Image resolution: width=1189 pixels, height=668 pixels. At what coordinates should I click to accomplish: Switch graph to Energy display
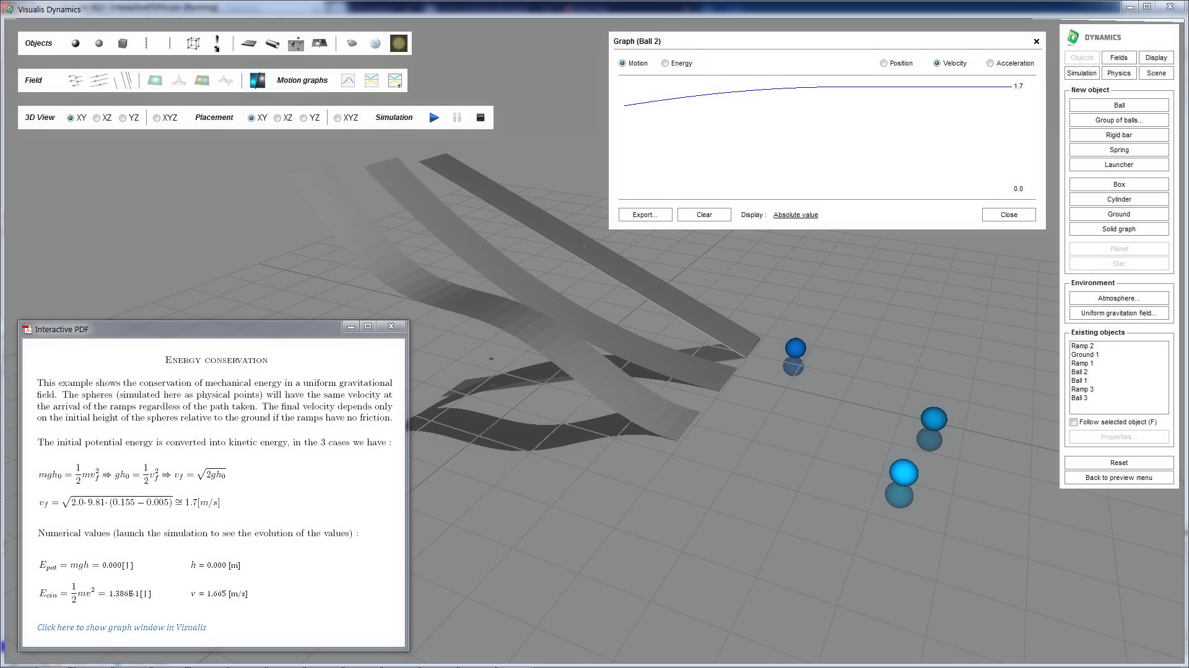pos(665,63)
